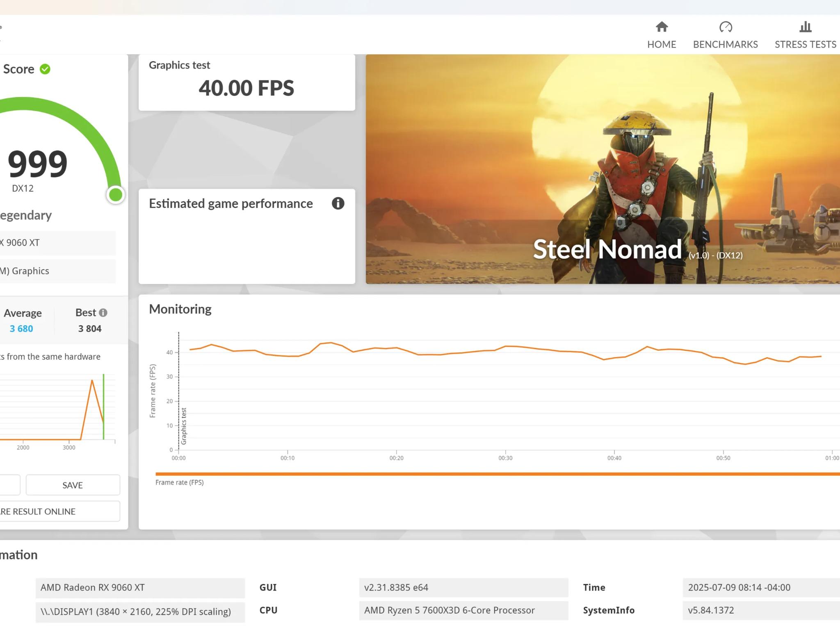
Task: Click the SAVE button
Action: pyautogui.click(x=73, y=485)
